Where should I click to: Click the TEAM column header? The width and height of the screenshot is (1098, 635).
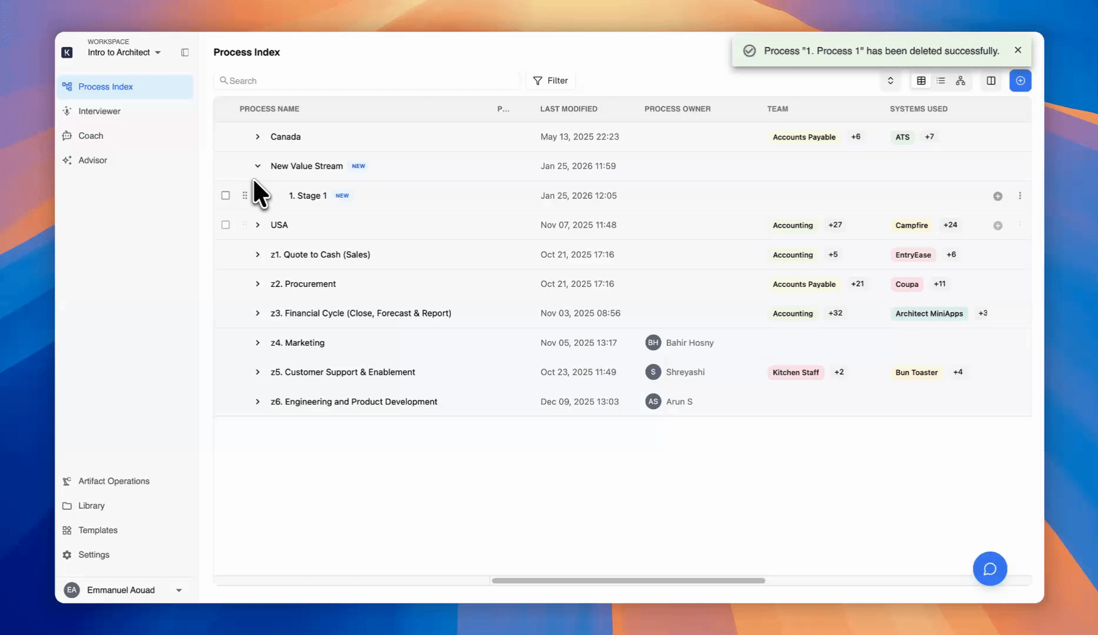click(777, 109)
